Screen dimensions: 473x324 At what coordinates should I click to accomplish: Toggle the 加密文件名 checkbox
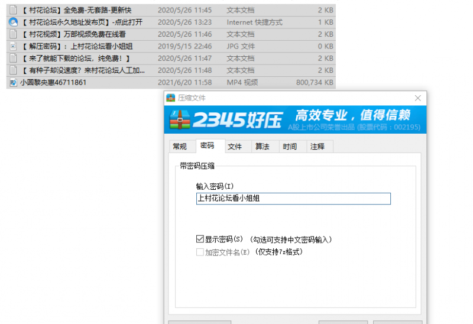point(200,252)
